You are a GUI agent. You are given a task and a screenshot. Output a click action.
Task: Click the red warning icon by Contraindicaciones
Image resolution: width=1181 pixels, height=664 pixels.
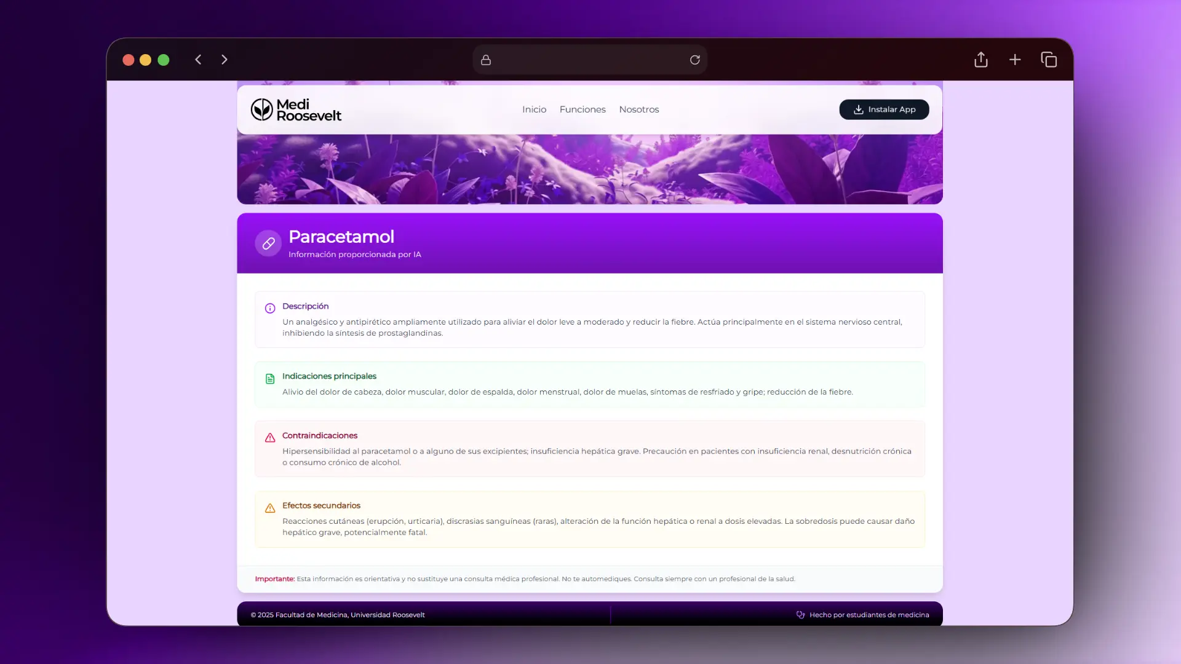coord(270,438)
